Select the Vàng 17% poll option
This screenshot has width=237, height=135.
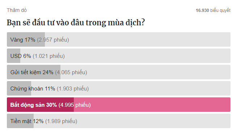pos(119,39)
